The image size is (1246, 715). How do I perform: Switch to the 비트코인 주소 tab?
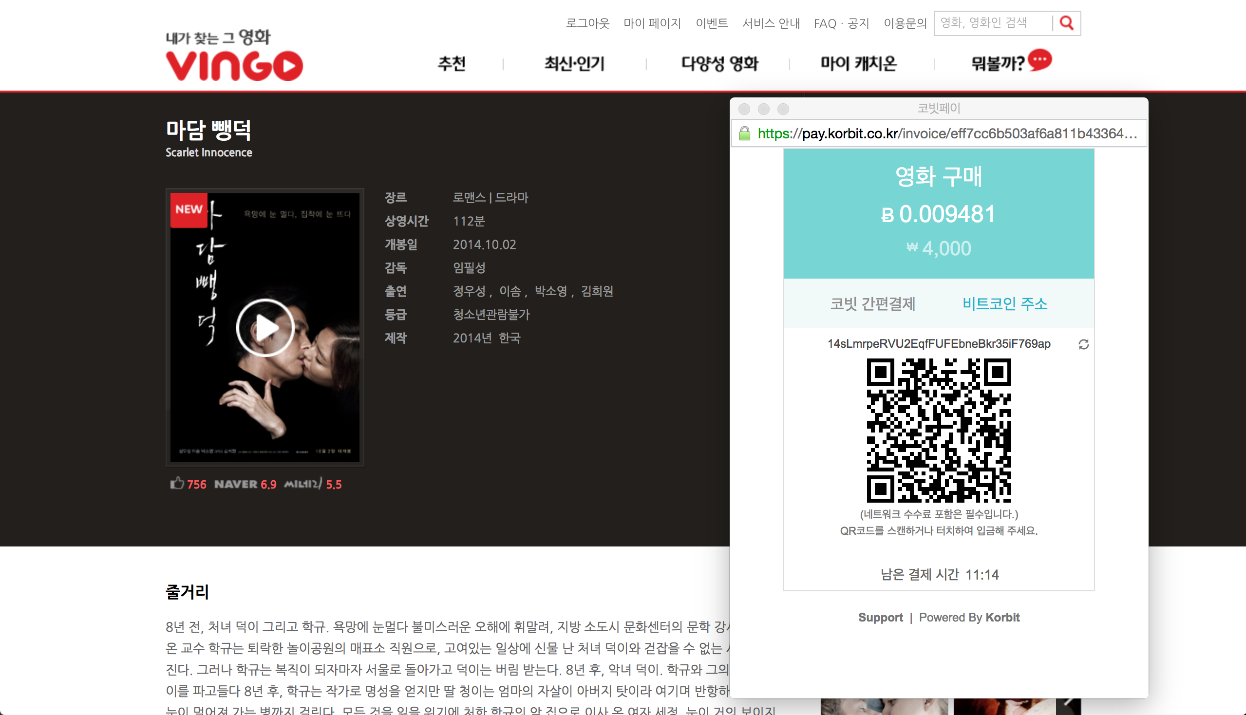coord(1004,303)
